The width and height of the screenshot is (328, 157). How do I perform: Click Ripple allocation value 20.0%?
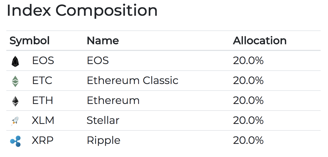pyautogui.click(x=248, y=140)
